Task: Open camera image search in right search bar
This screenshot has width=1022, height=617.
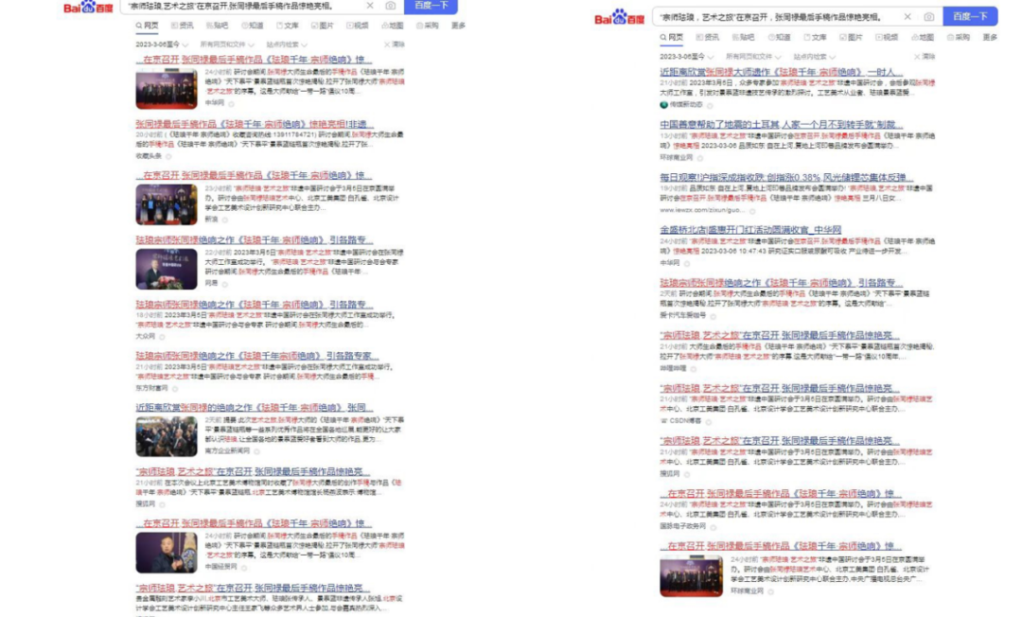Action: tap(928, 17)
